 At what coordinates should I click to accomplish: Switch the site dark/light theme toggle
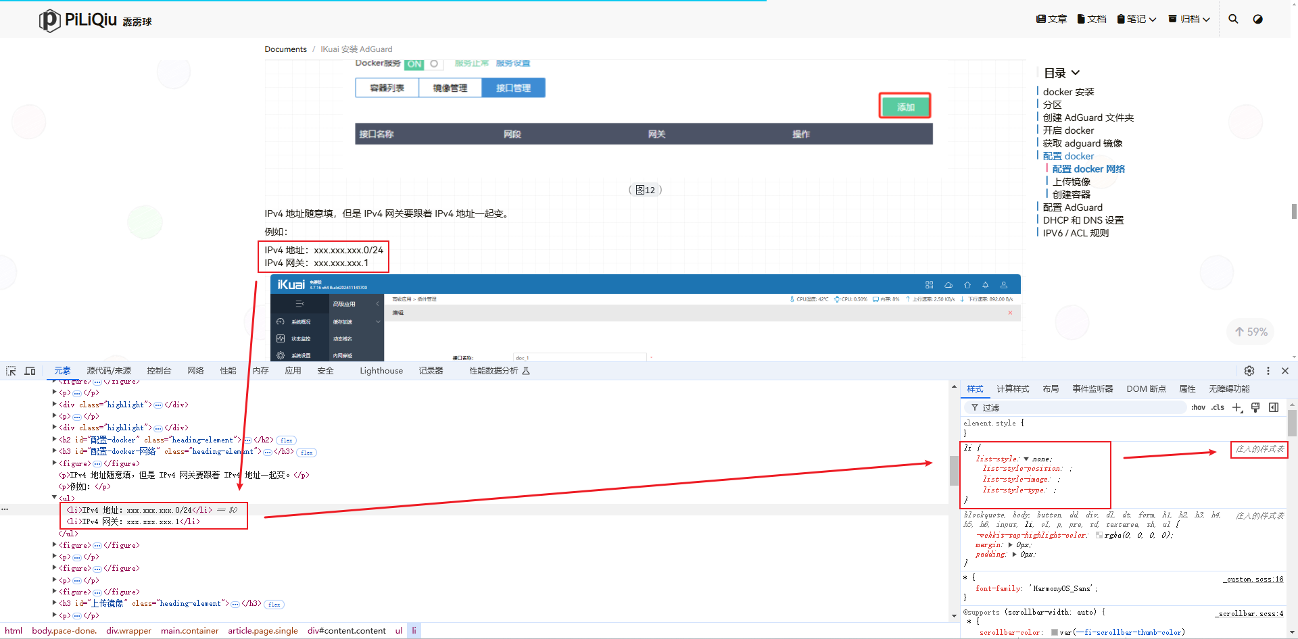(x=1257, y=19)
